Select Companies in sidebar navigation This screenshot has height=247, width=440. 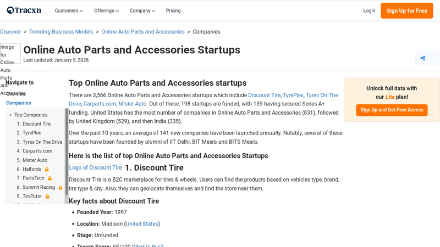[19, 103]
